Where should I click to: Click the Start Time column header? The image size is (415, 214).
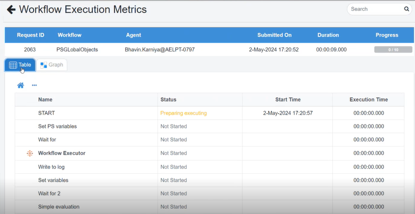pos(288,100)
